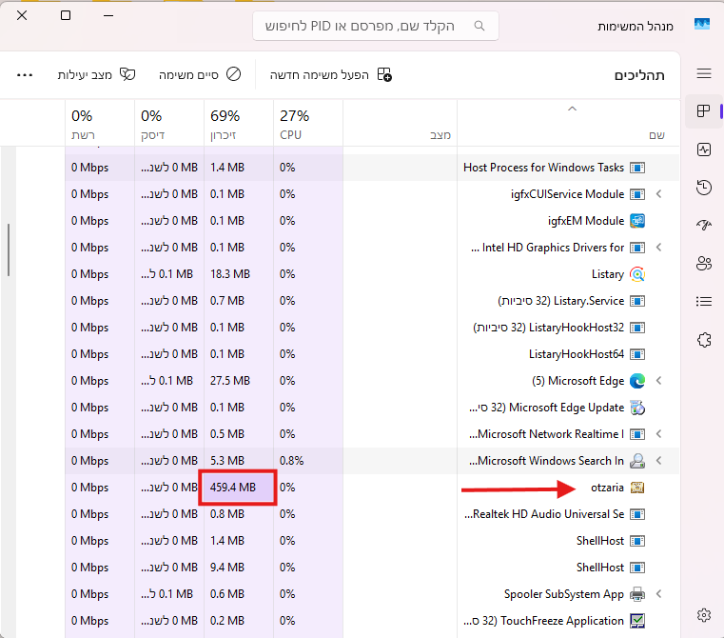Expand the Spooler SubSystem App row
The width and height of the screenshot is (724, 638).
pos(658,594)
